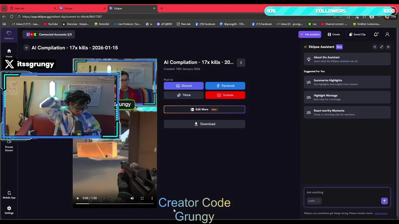
Task: Open the Kick 'rea' bookmark
Action: coord(312,24)
